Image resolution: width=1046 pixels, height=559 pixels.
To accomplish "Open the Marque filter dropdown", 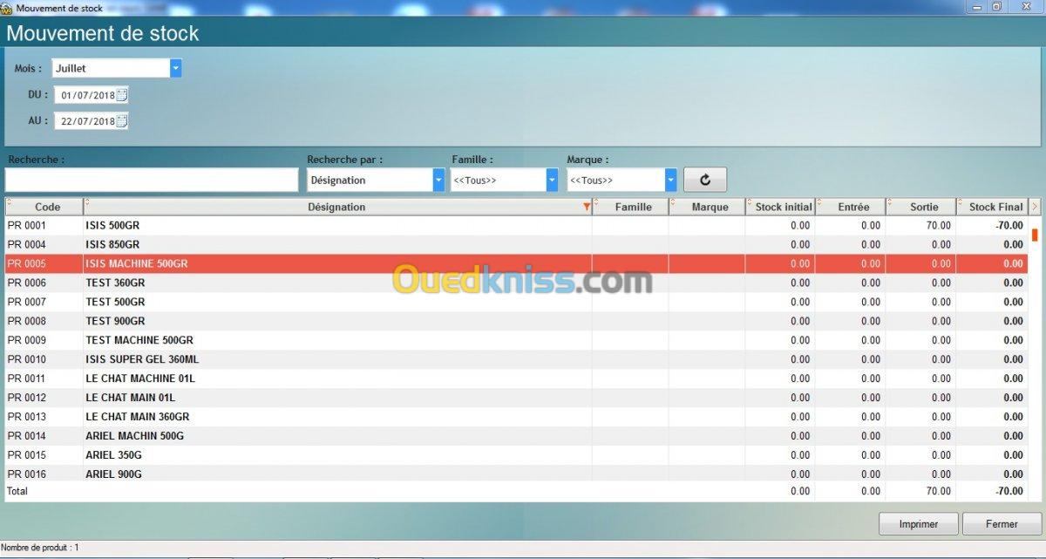I will tap(670, 180).
